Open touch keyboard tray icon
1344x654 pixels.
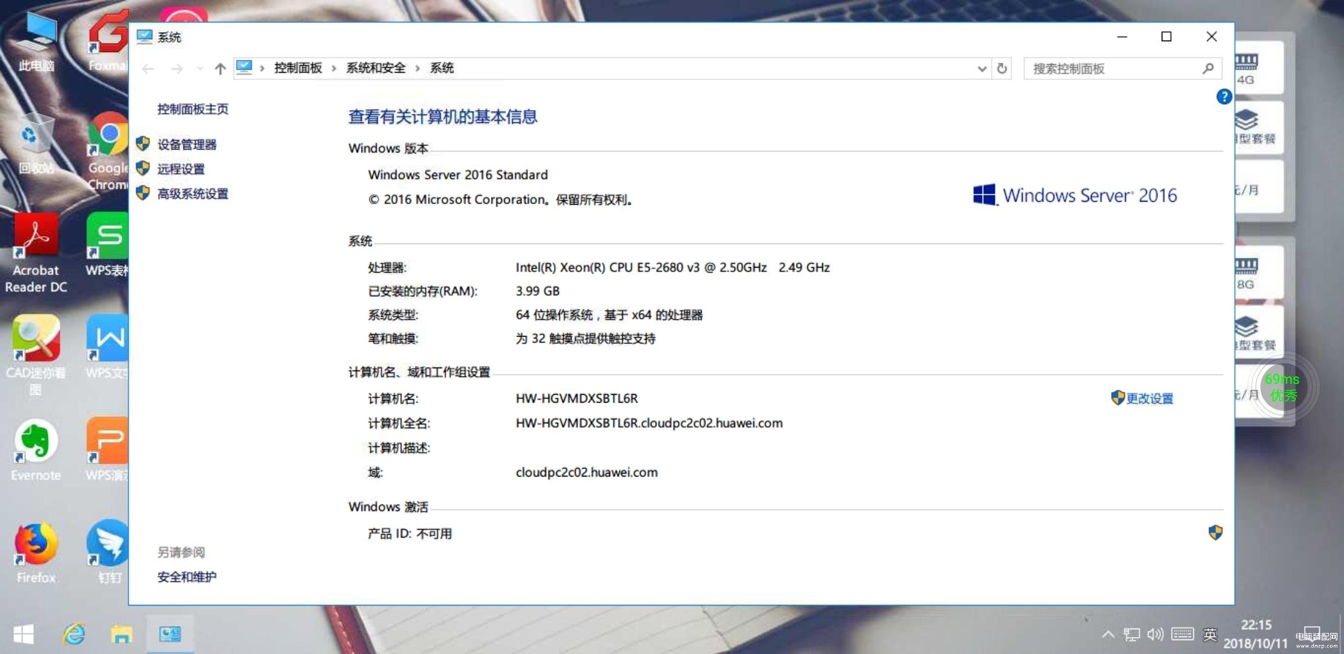point(1182,634)
